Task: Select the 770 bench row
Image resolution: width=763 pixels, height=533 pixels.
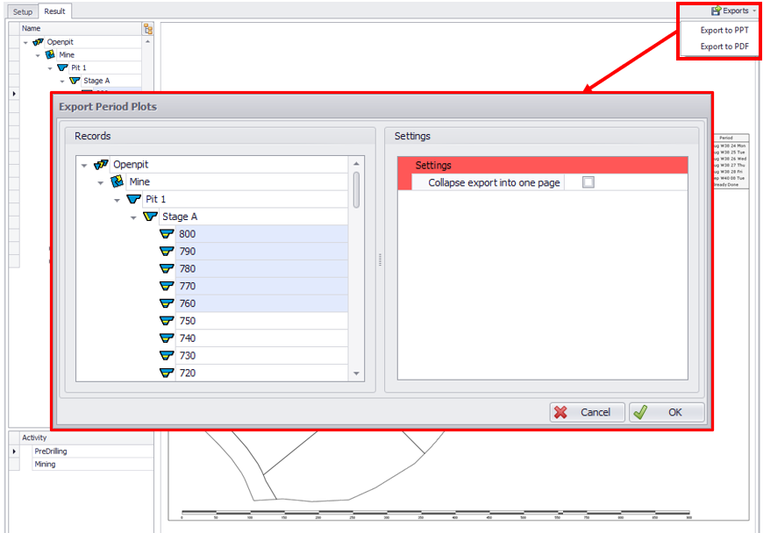Action: 262,286
